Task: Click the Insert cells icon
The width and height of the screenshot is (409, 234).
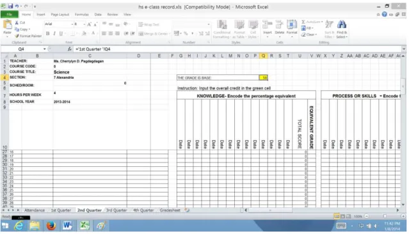Action: (267, 25)
